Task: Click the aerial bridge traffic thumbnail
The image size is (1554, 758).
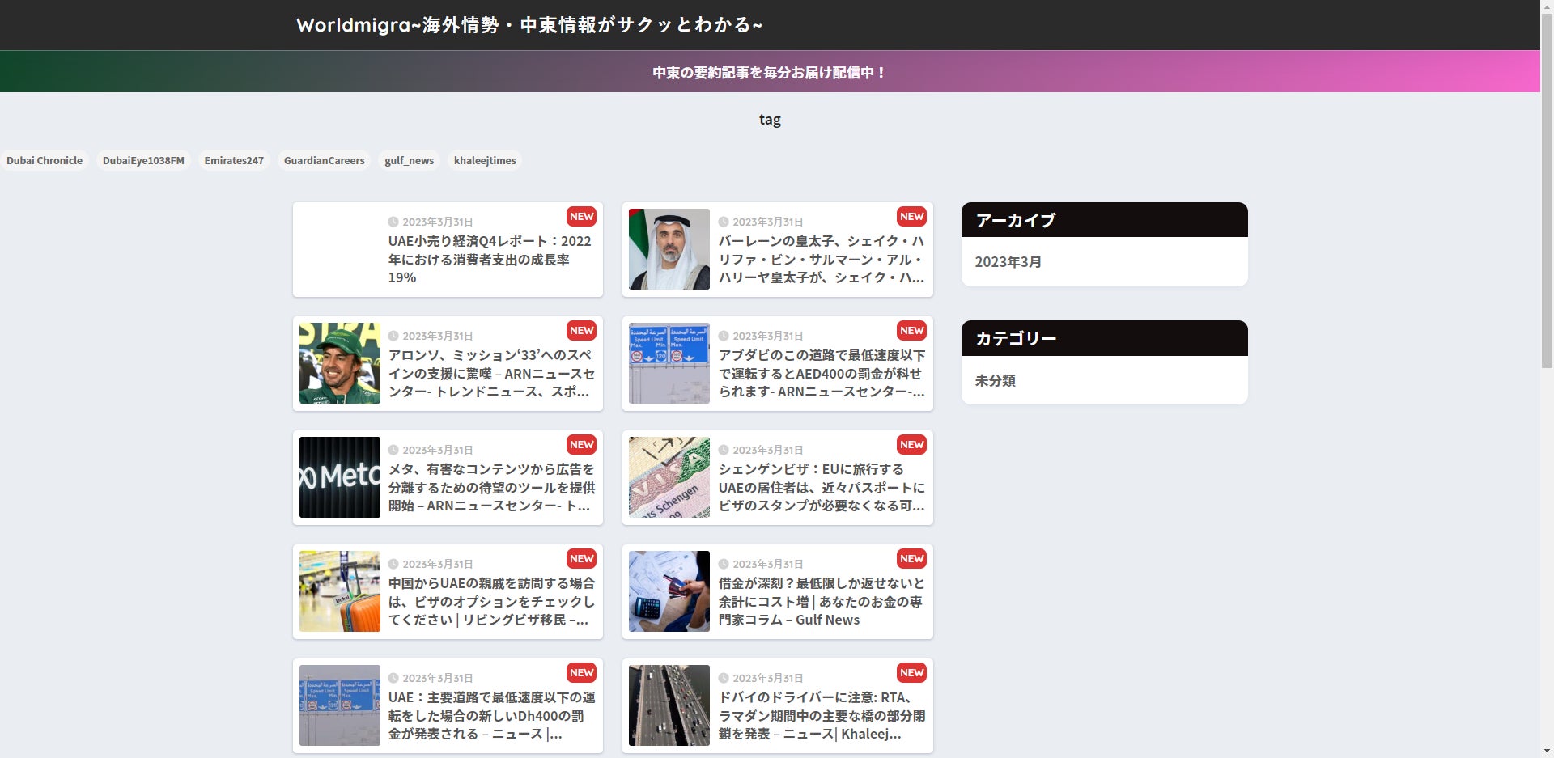Action: coord(669,705)
